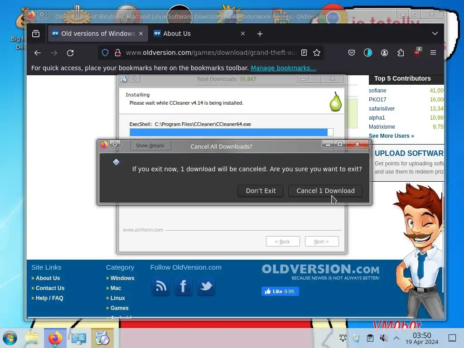Image resolution: width=464 pixels, height=348 pixels.
Task: Click the CCleaner installer progress bar
Action: [232, 132]
